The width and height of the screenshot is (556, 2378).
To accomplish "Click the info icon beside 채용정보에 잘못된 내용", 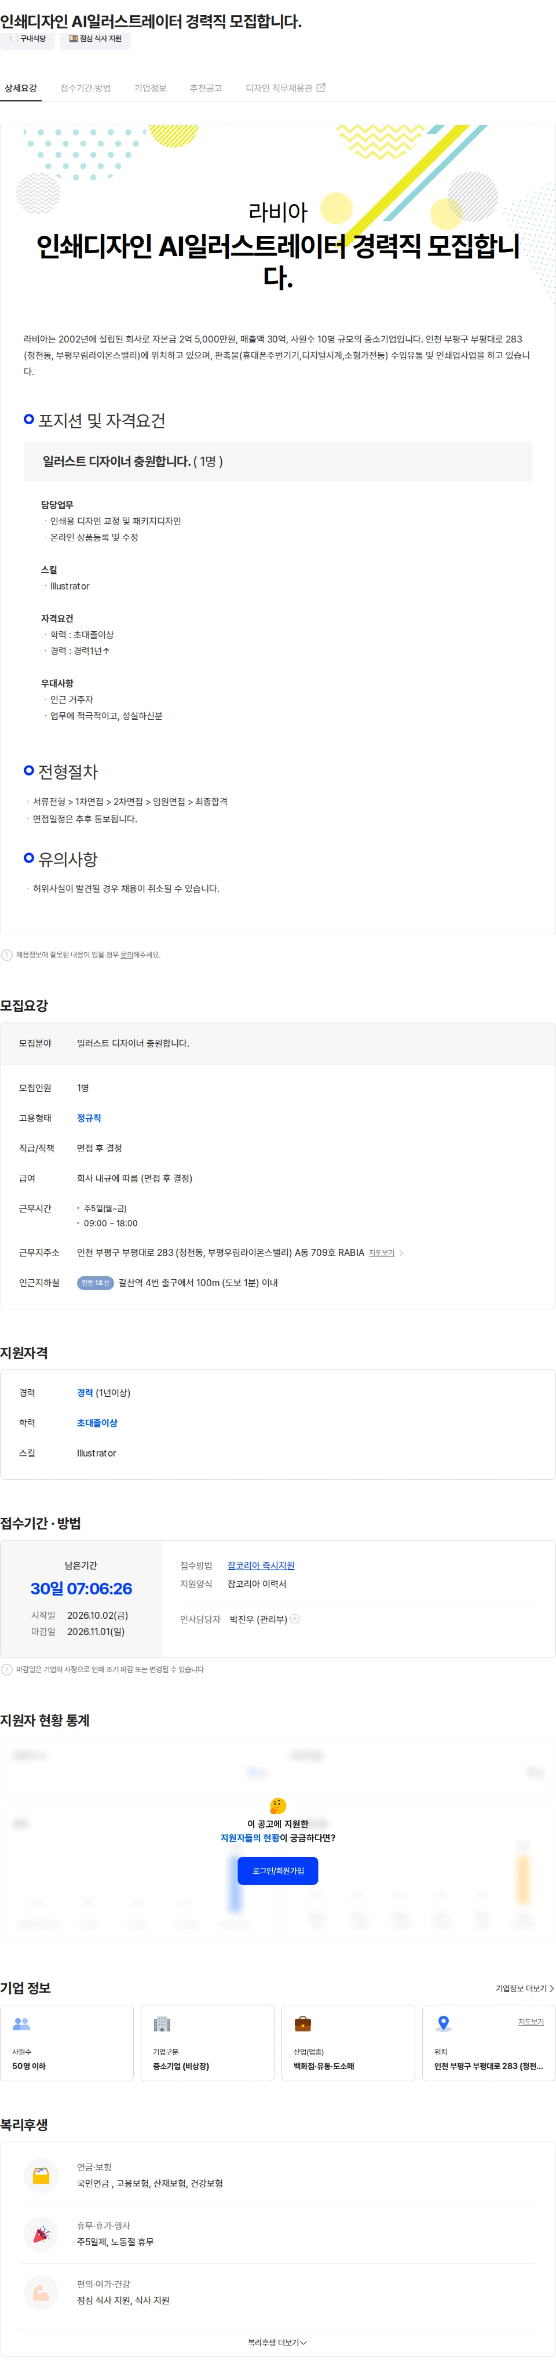I will click(6, 955).
